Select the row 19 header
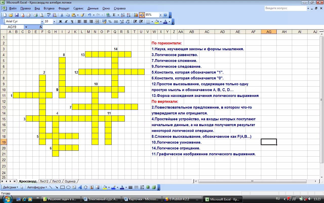Viewport: 324px width, 203px height. coord(4,142)
